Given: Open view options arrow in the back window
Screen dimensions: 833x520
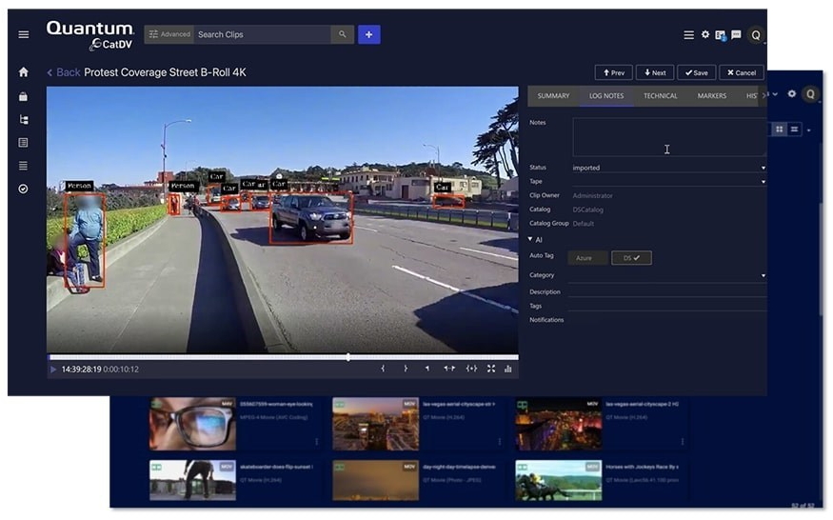Looking at the screenshot, I should click(x=808, y=130).
